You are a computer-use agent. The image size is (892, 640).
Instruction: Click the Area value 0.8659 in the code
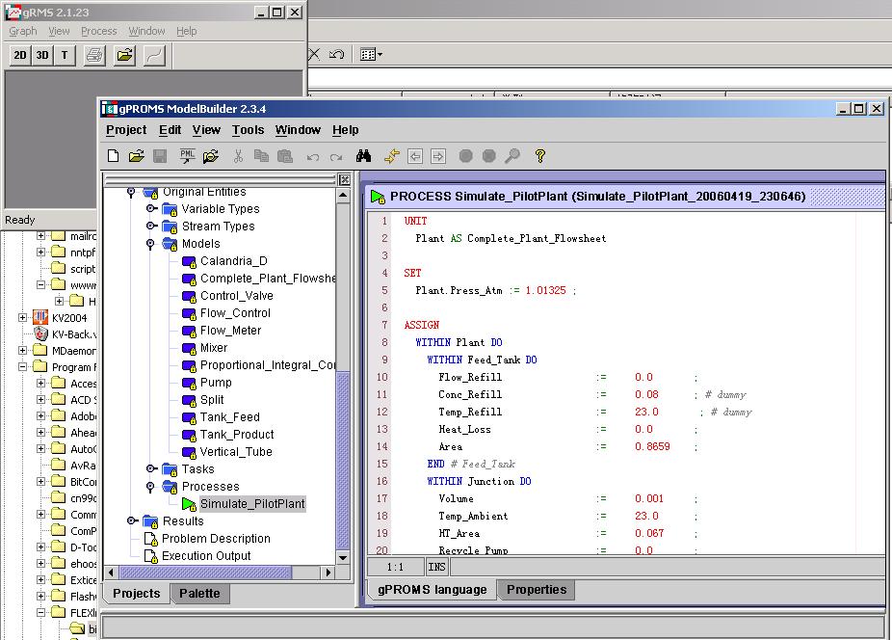click(652, 446)
